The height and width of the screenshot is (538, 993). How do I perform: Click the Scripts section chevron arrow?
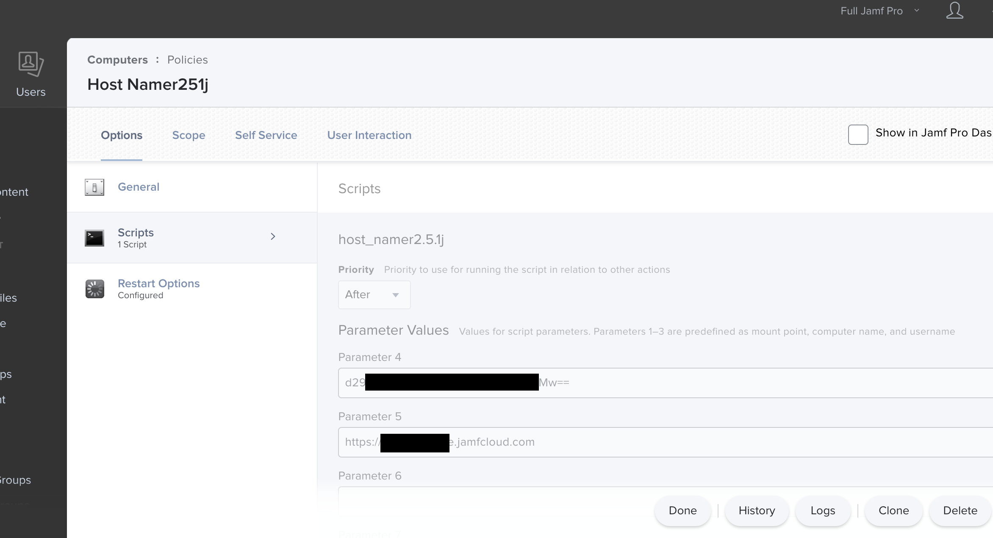(273, 236)
